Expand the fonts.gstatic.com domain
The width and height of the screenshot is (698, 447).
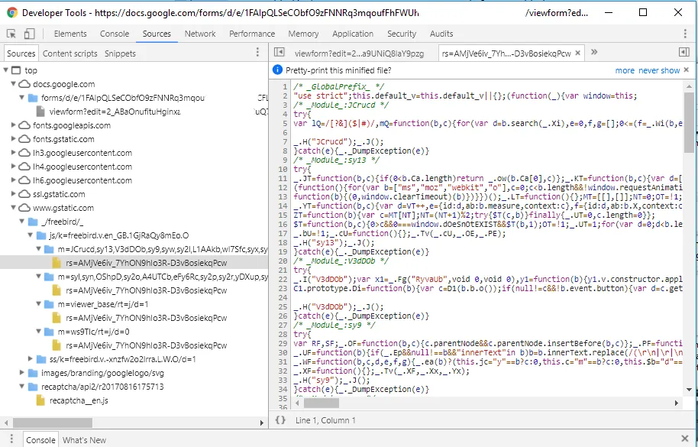coord(13,139)
